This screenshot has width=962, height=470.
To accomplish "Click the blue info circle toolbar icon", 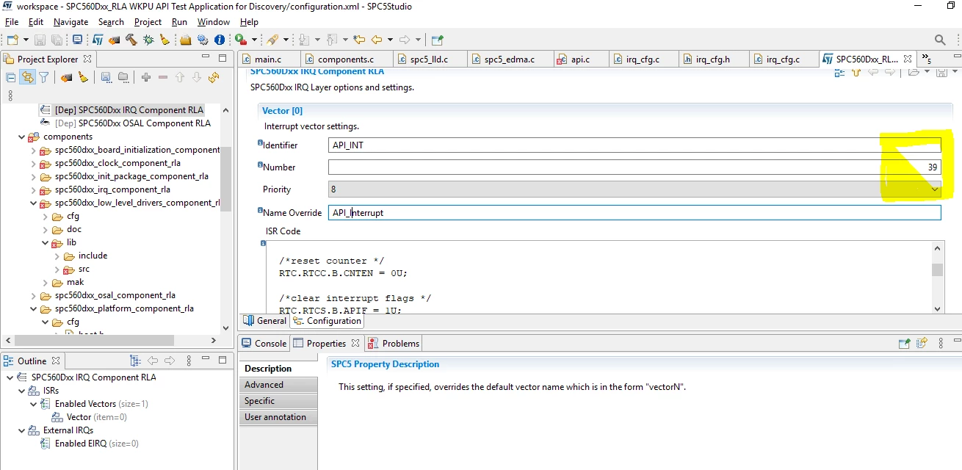I will pyautogui.click(x=219, y=40).
